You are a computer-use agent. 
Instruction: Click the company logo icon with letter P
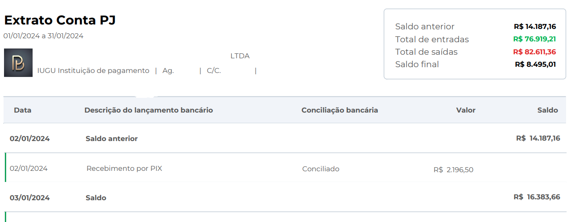[18, 63]
